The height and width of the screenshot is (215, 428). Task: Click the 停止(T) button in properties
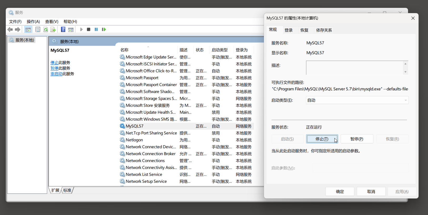click(x=322, y=139)
